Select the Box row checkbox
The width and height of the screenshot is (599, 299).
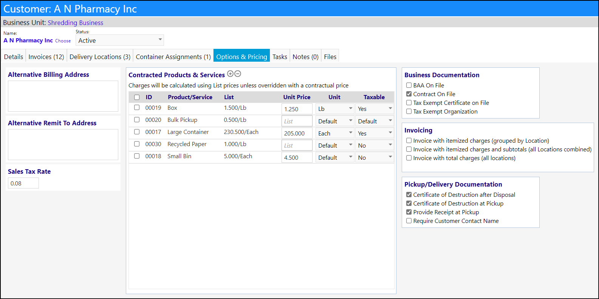click(x=137, y=107)
